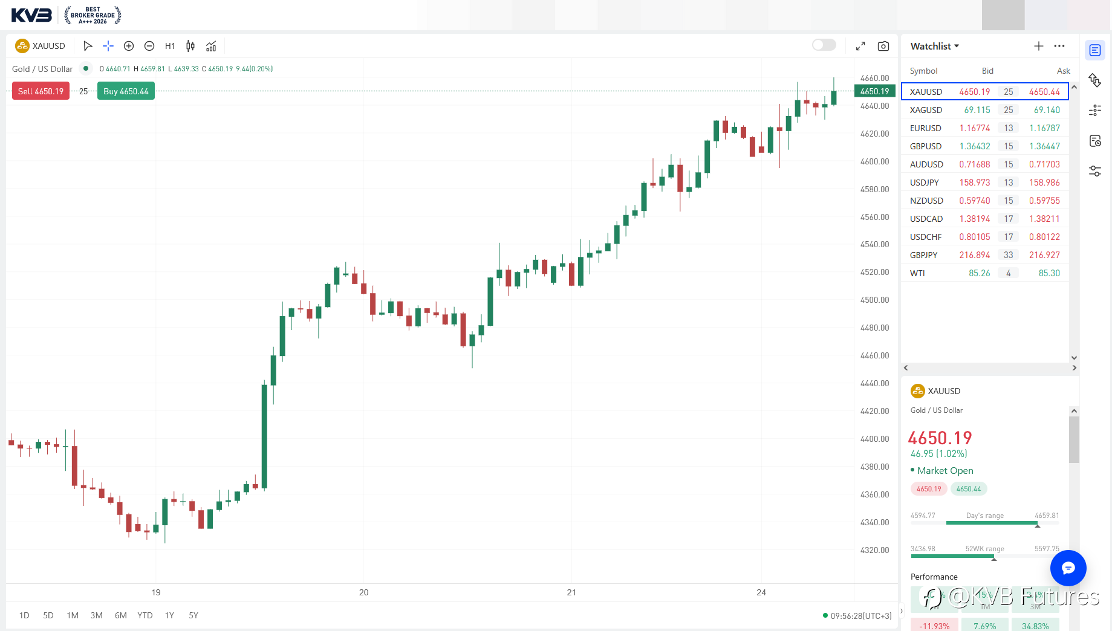
Task: Open the Watchlist dropdown
Action: (x=935, y=46)
